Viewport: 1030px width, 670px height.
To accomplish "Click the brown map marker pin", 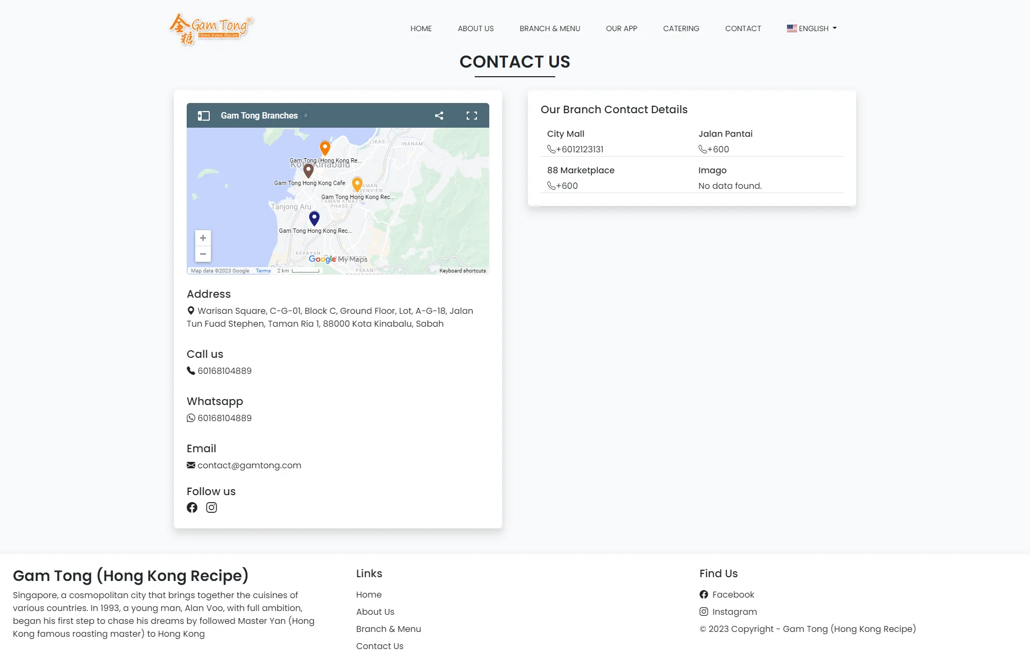I will [308, 171].
